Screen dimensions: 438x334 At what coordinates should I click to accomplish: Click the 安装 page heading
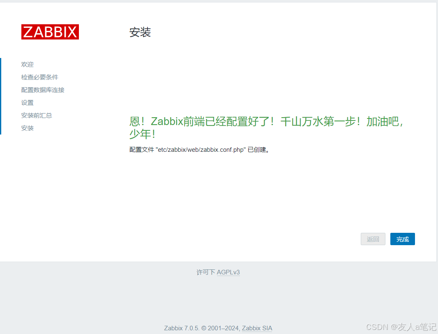140,32
